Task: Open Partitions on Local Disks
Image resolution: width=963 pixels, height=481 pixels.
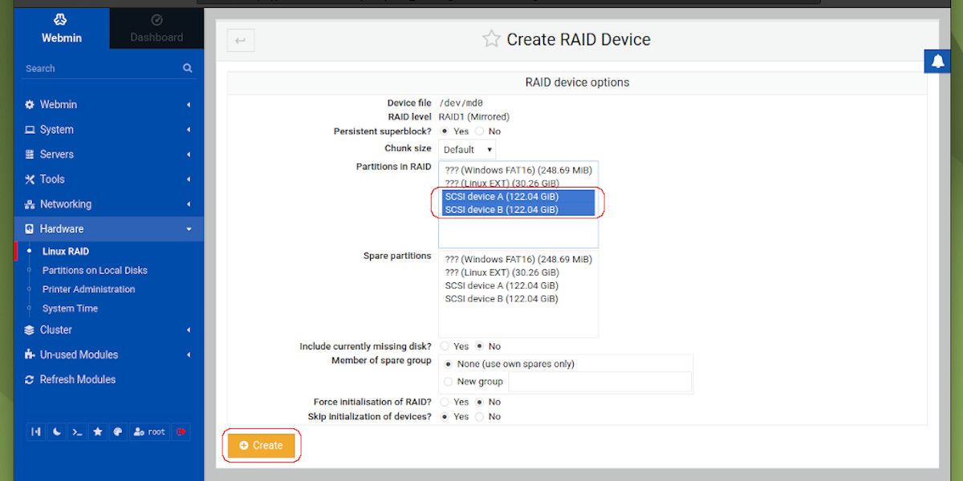Action: [95, 270]
